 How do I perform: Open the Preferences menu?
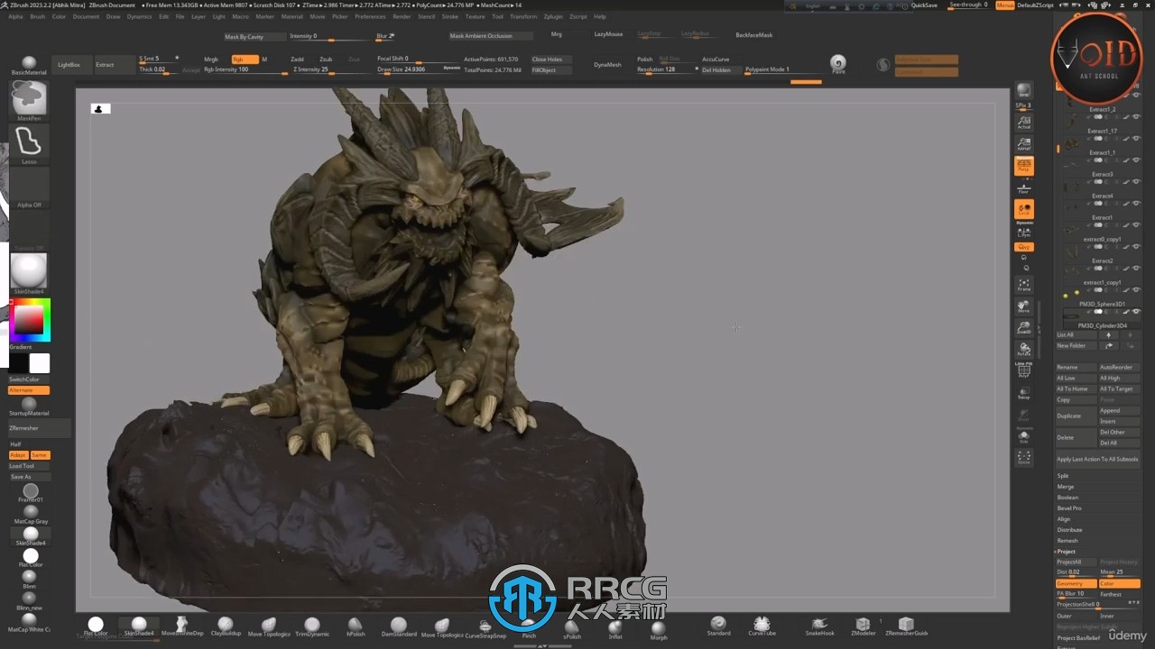[x=370, y=16]
